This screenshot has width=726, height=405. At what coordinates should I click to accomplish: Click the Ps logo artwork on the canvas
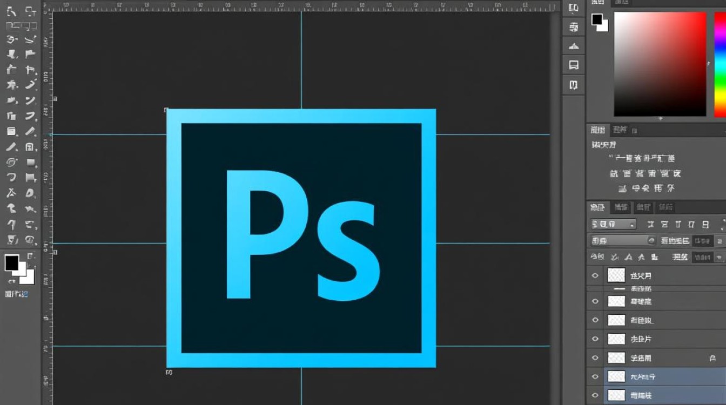click(301, 238)
